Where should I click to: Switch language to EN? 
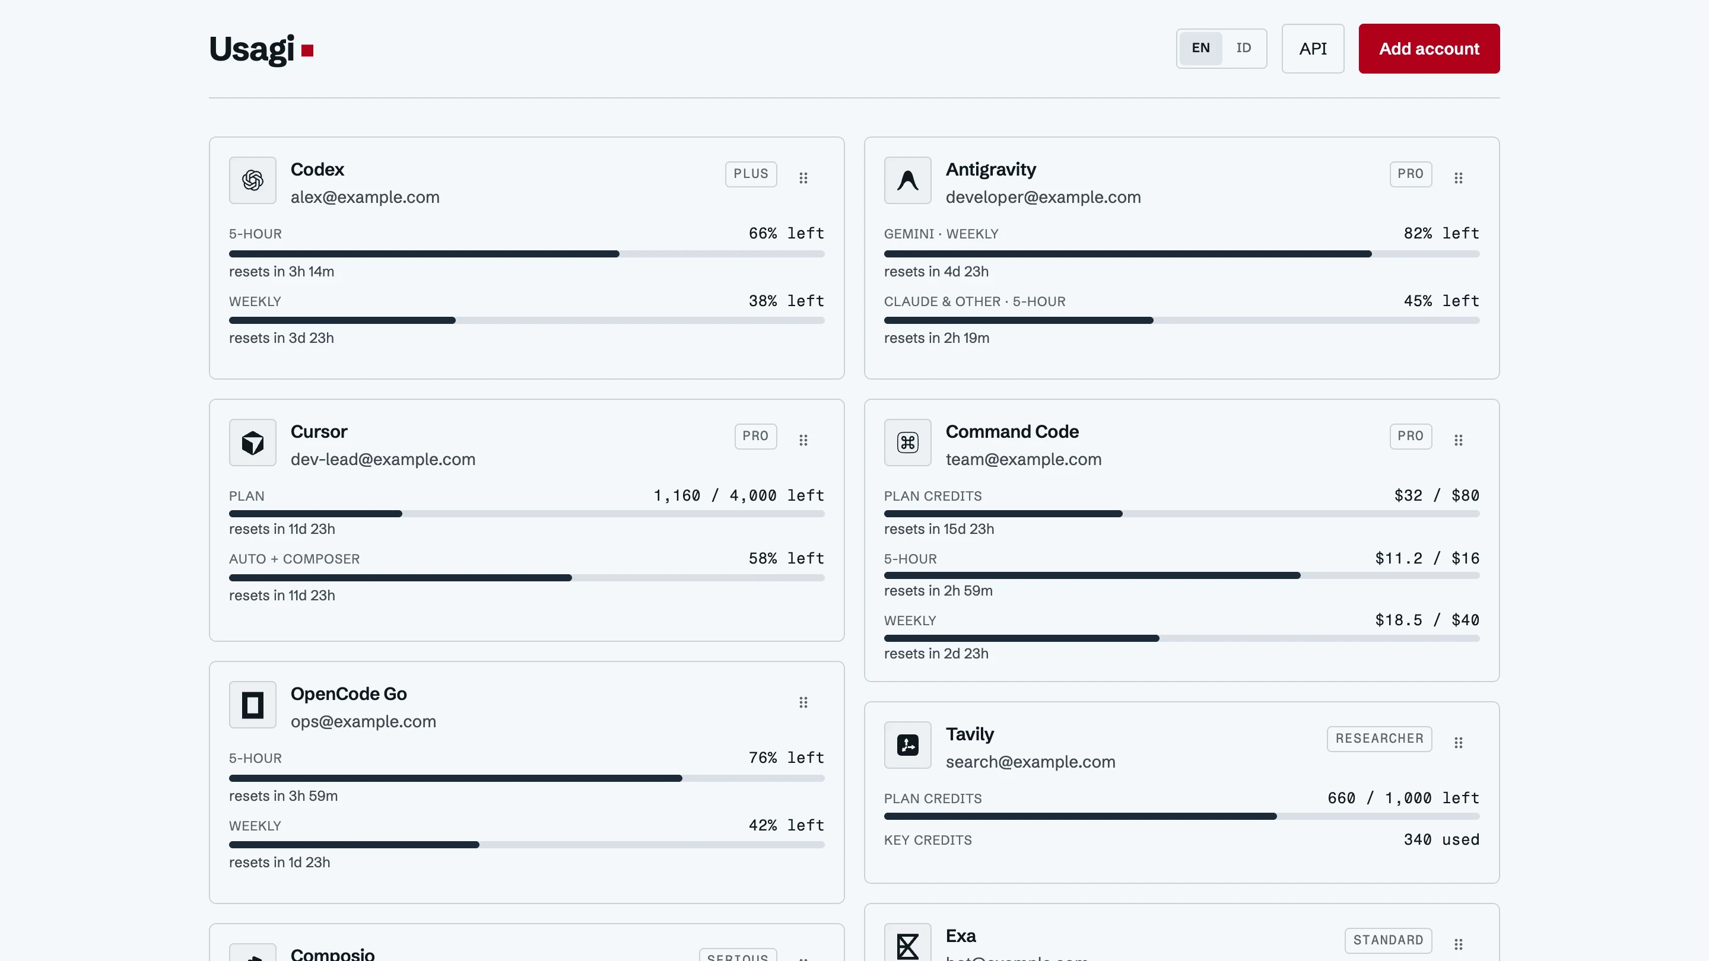tap(1200, 47)
